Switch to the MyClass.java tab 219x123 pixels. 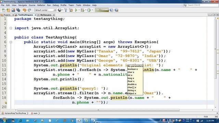(46, 15)
